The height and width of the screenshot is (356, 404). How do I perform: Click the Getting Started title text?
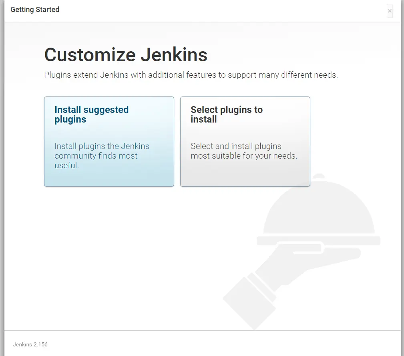point(35,10)
